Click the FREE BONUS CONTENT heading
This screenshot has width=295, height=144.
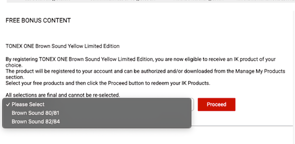point(38,21)
